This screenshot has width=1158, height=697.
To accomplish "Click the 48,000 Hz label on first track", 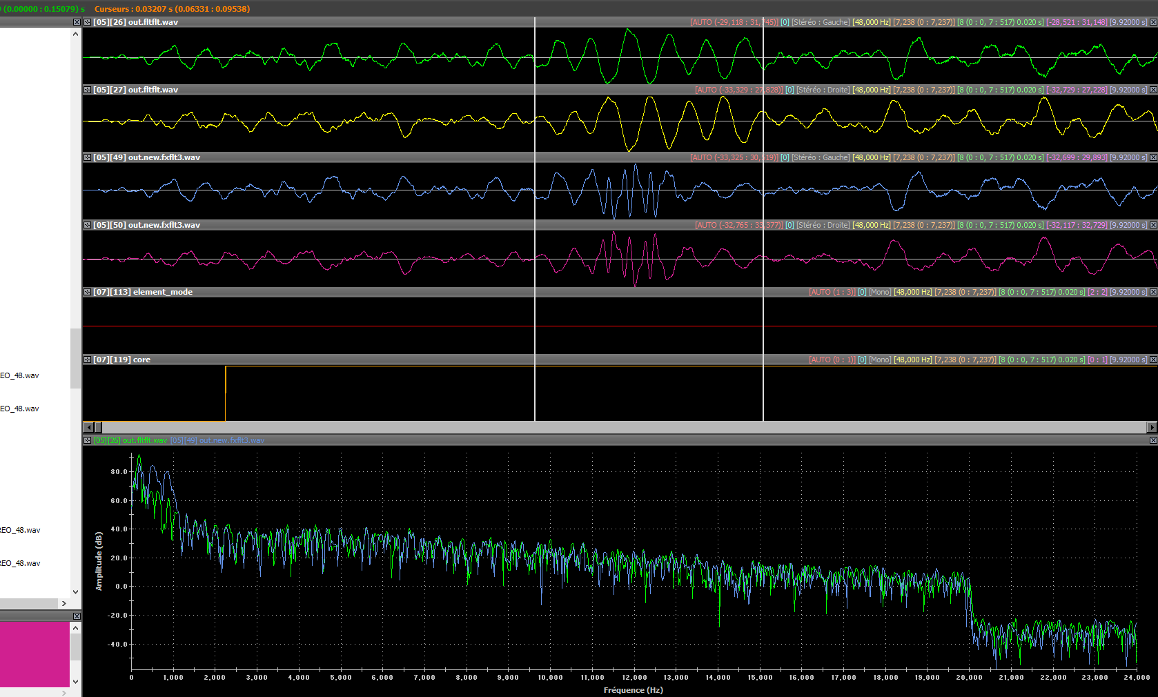I will tap(871, 22).
